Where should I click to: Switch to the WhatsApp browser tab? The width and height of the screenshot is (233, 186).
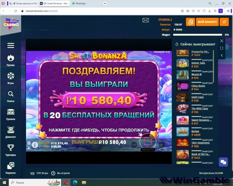79,3
